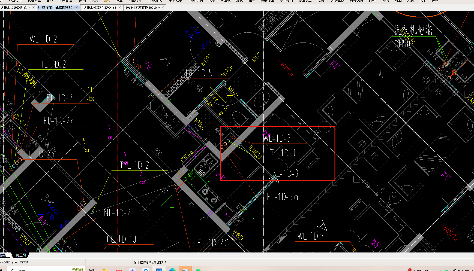
Task: Select the WL-1D-2 pipe label
Action: [43, 39]
